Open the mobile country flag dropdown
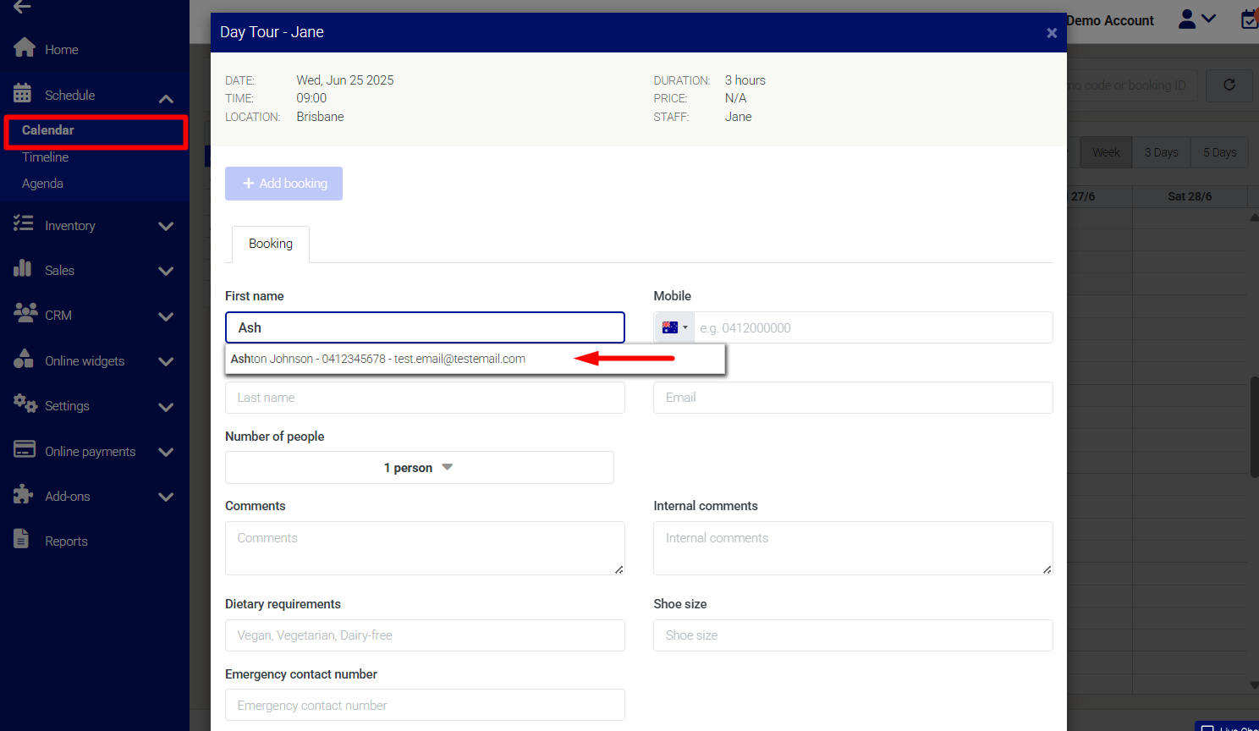The width and height of the screenshot is (1259, 731). (x=674, y=327)
